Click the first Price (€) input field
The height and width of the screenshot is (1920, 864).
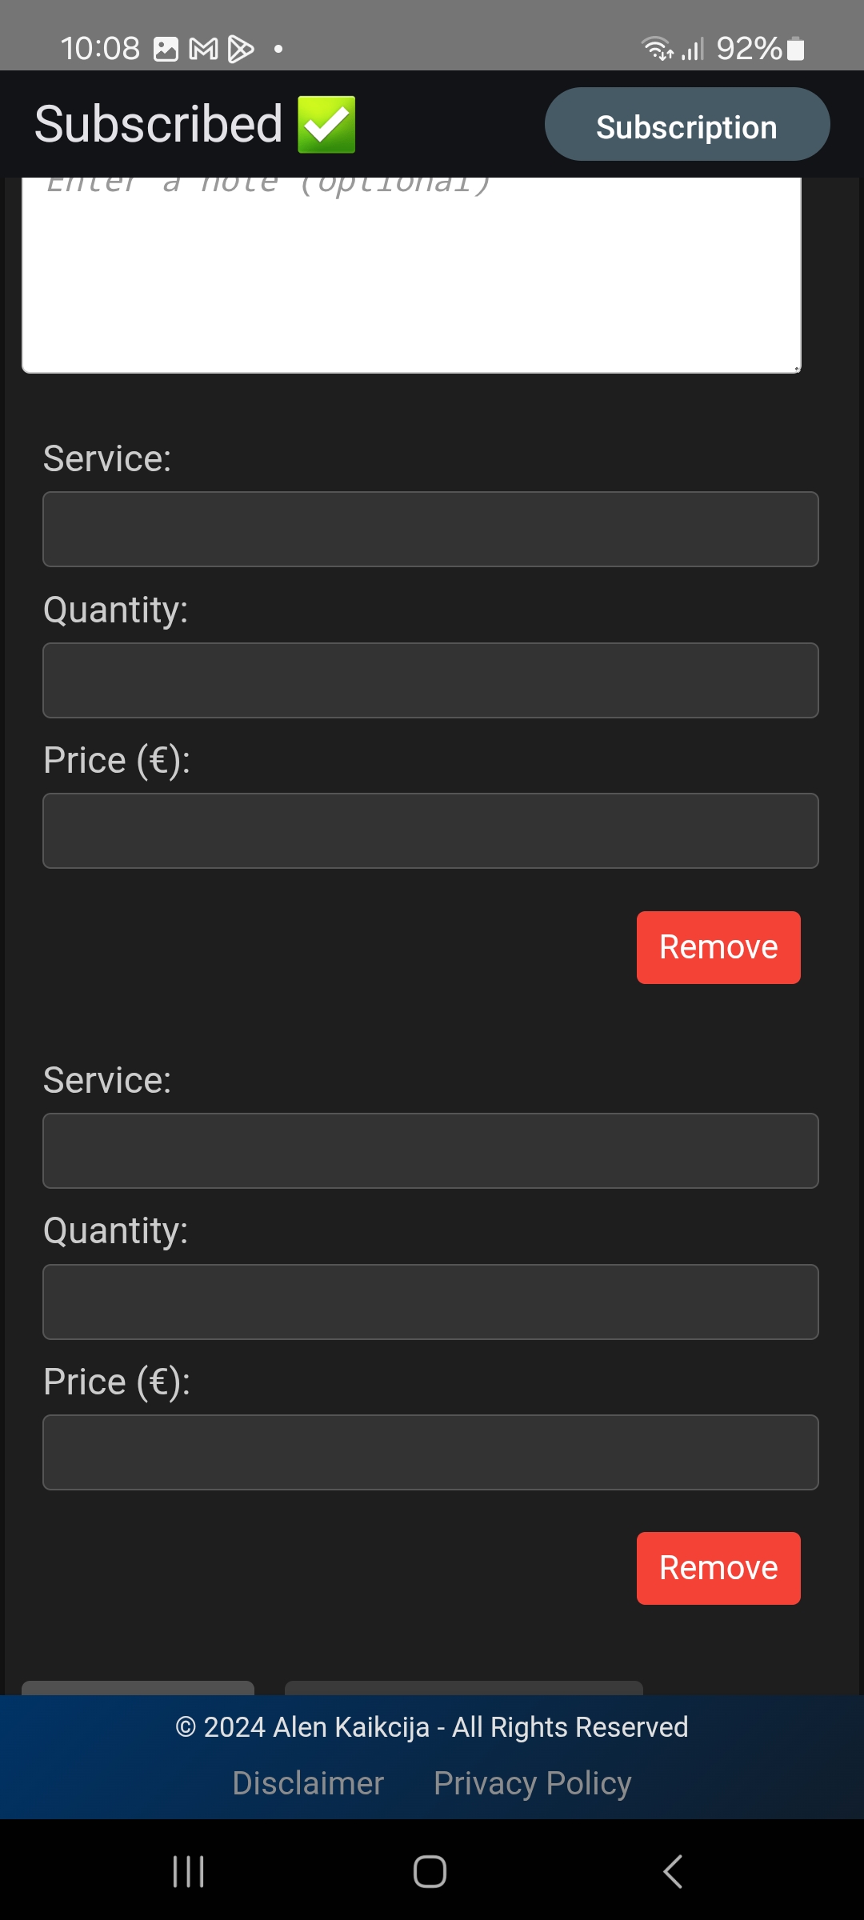430,830
